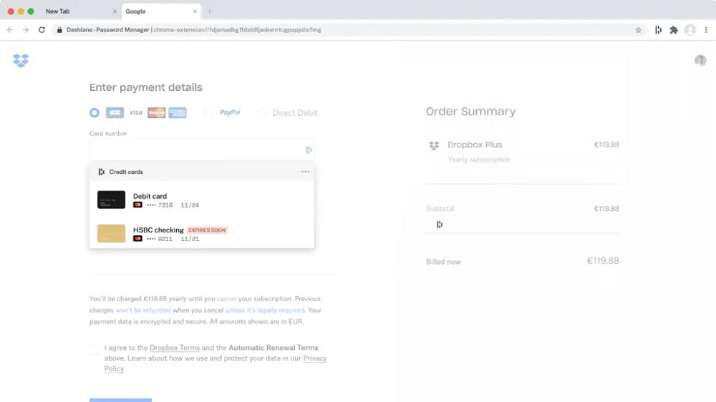Click Dropbox Plus in Order Summary
716x402 pixels.
point(475,144)
